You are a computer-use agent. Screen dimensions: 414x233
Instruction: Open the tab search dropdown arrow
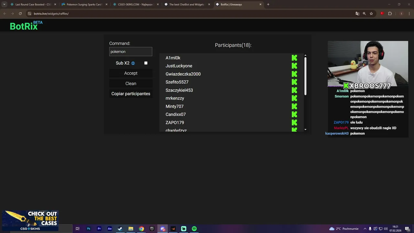tap(4, 5)
